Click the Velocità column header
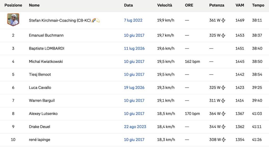Image resolution: width=269 pixels, height=147 pixels. point(164,5)
